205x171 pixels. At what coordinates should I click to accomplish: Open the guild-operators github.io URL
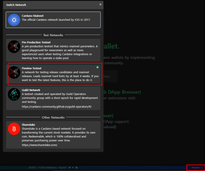coord(56,106)
